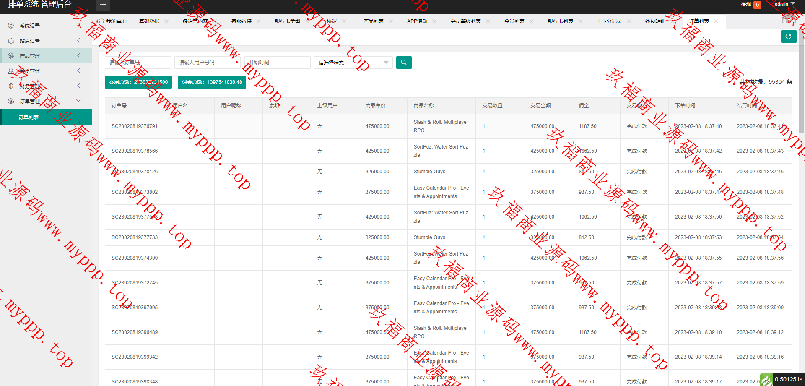Collapse the 订单管理 sidebar section
805x386 pixels.
(46, 101)
